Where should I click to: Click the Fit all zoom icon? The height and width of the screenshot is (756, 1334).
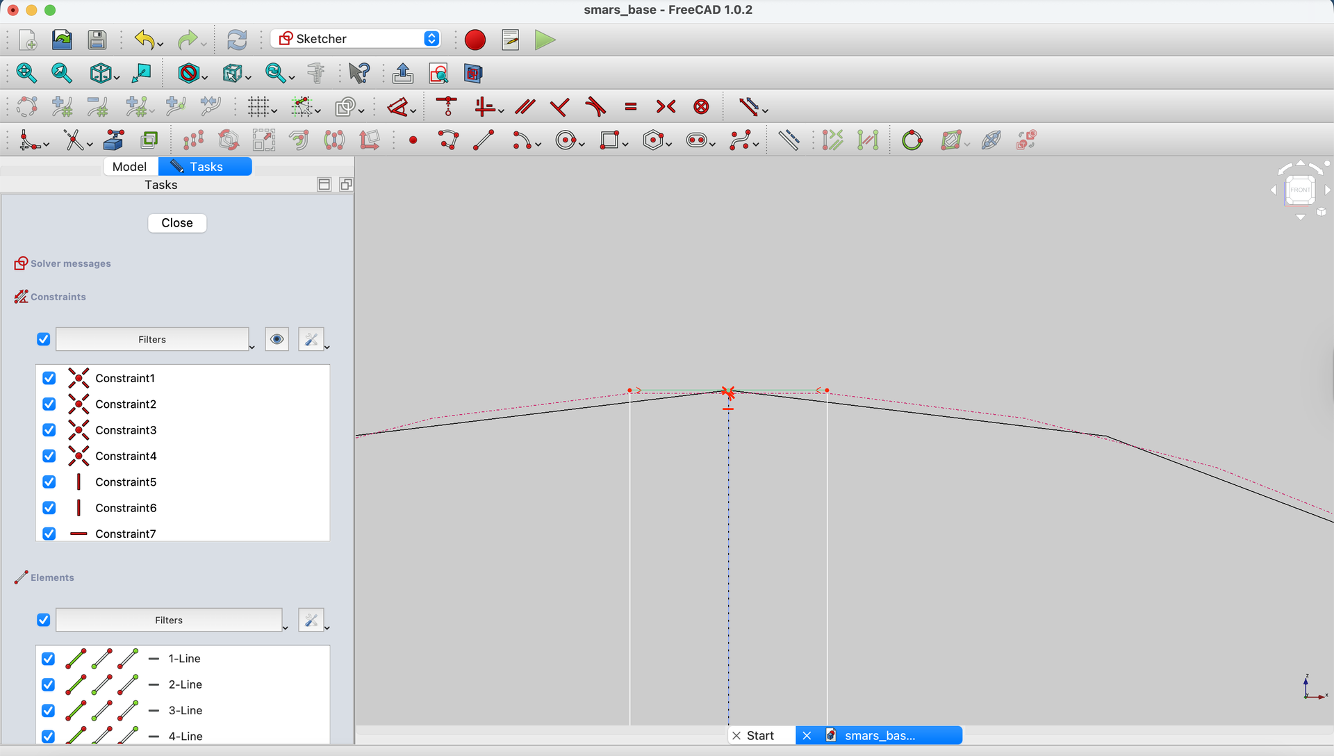pos(26,73)
